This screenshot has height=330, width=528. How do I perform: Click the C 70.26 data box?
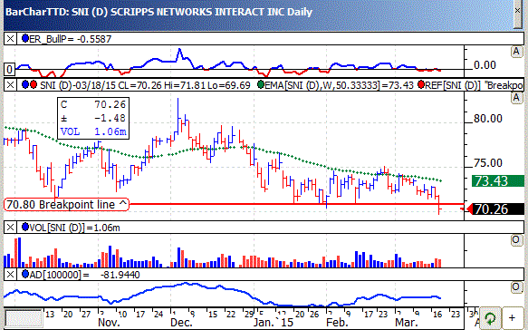(93, 118)
